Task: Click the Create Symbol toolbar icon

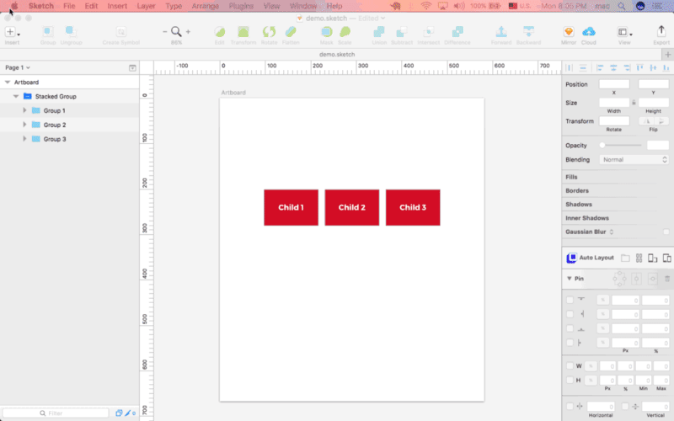Action: point(121,32)
